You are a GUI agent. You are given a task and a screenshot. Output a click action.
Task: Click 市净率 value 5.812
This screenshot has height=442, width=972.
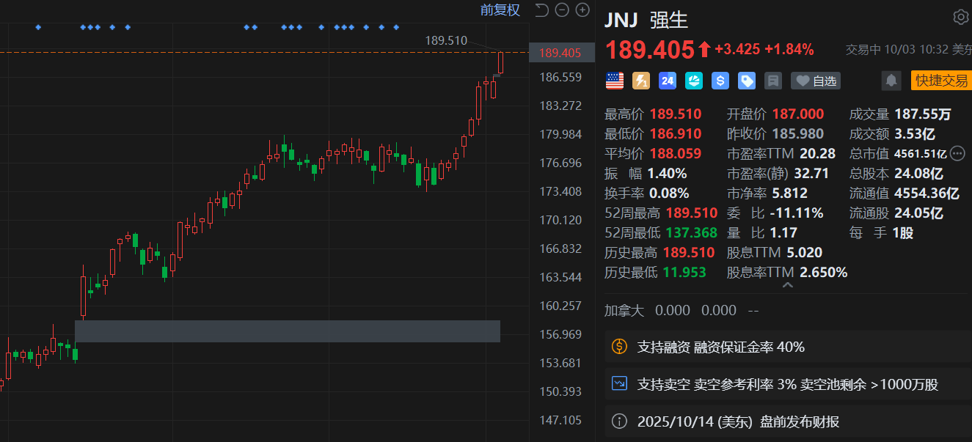[x=789, y=194]
